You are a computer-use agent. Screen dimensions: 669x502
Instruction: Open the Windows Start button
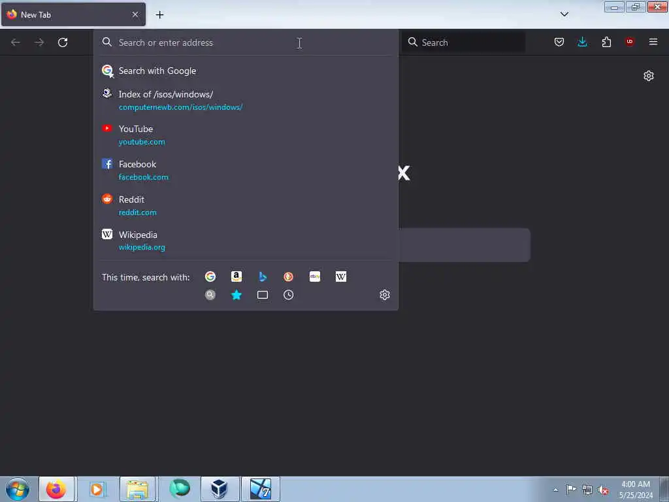(18, 489)
